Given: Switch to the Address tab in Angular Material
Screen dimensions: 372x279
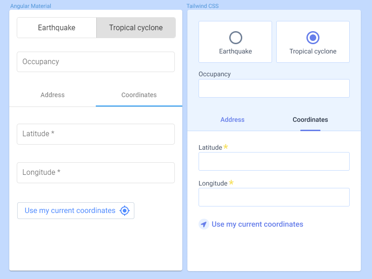Looking at the screenshot, I should pos(52,95).
